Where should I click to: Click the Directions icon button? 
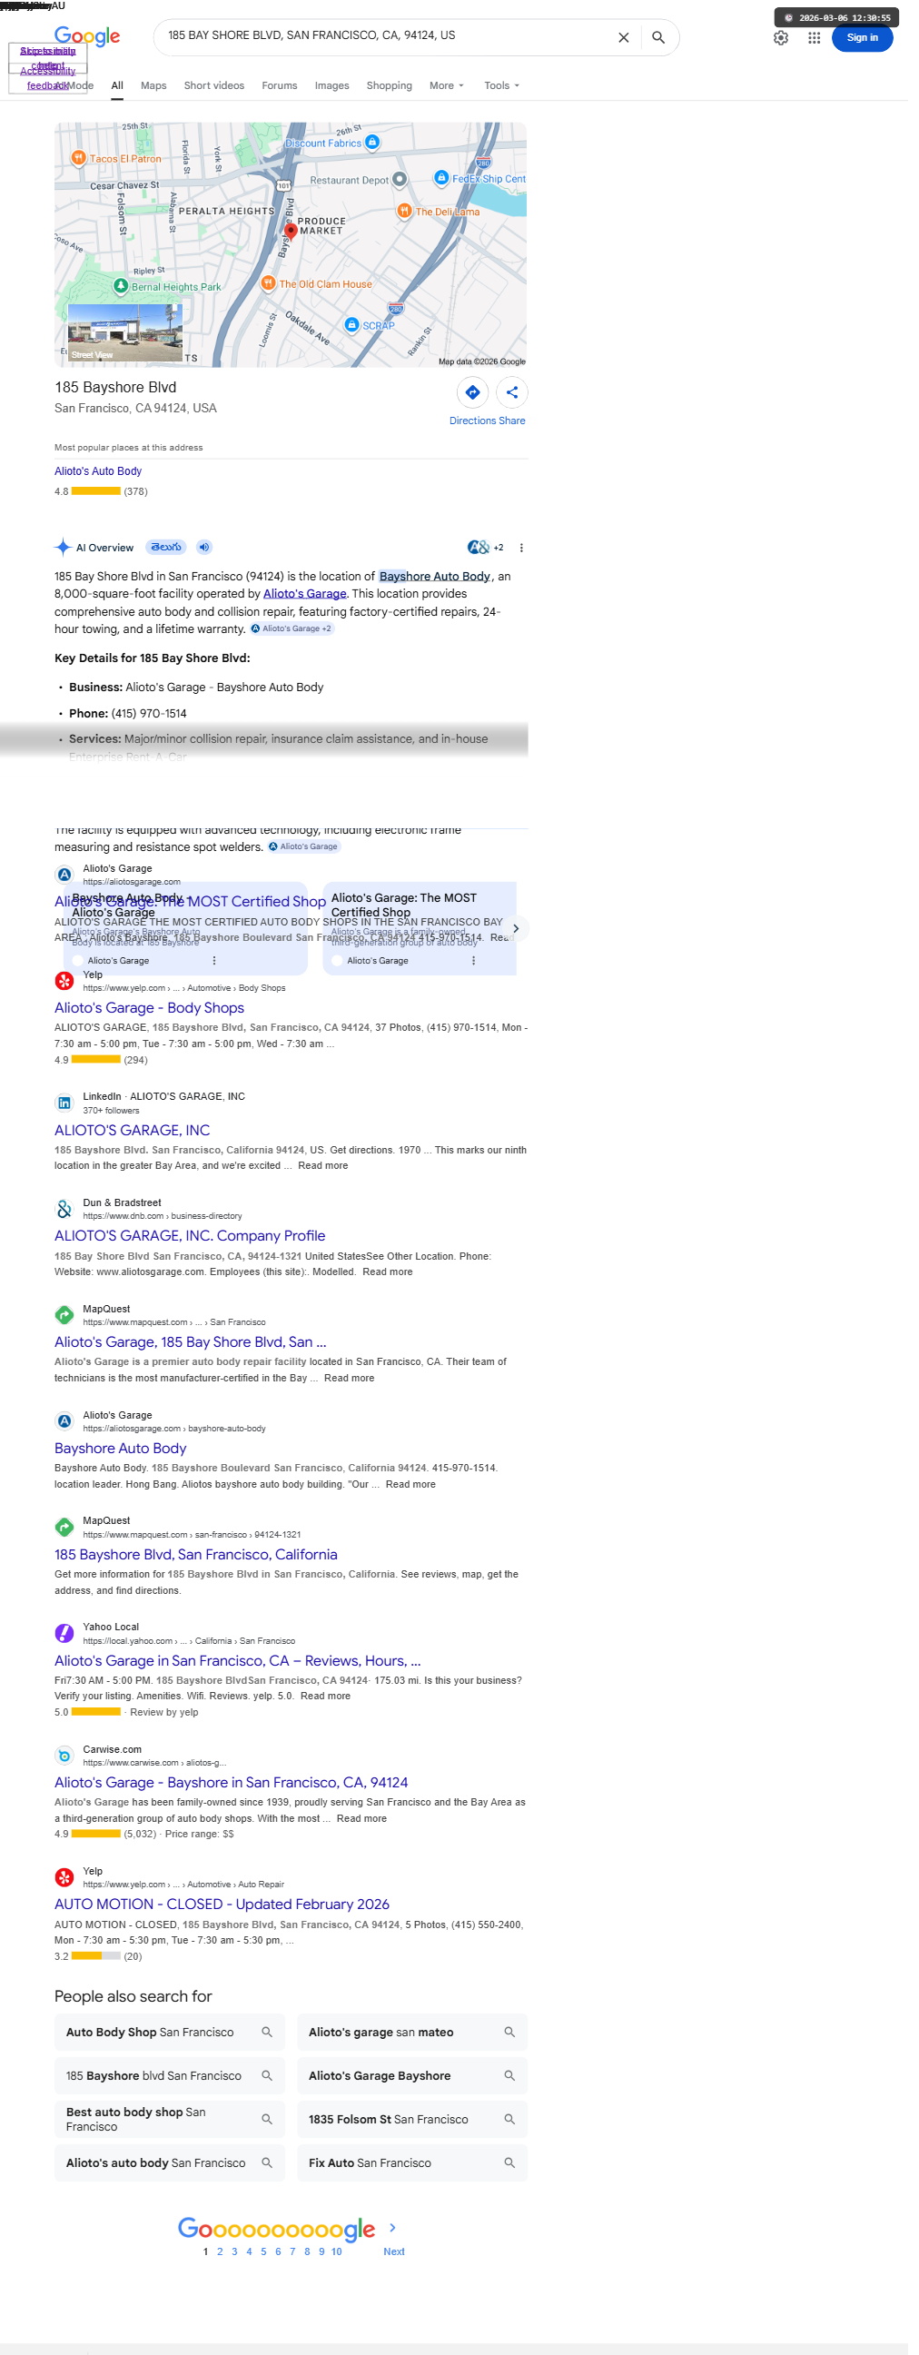pos(473,392)
